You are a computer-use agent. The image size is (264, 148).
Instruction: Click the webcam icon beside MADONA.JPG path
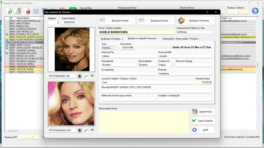(x=80, y=76)
